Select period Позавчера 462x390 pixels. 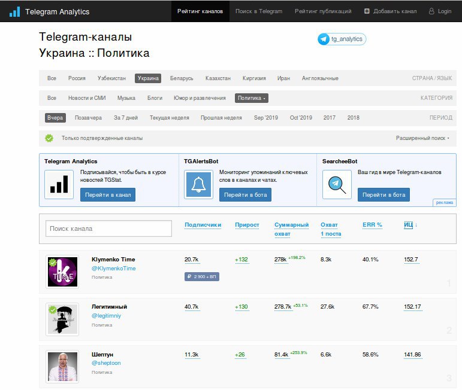click(x=88, y=118)
